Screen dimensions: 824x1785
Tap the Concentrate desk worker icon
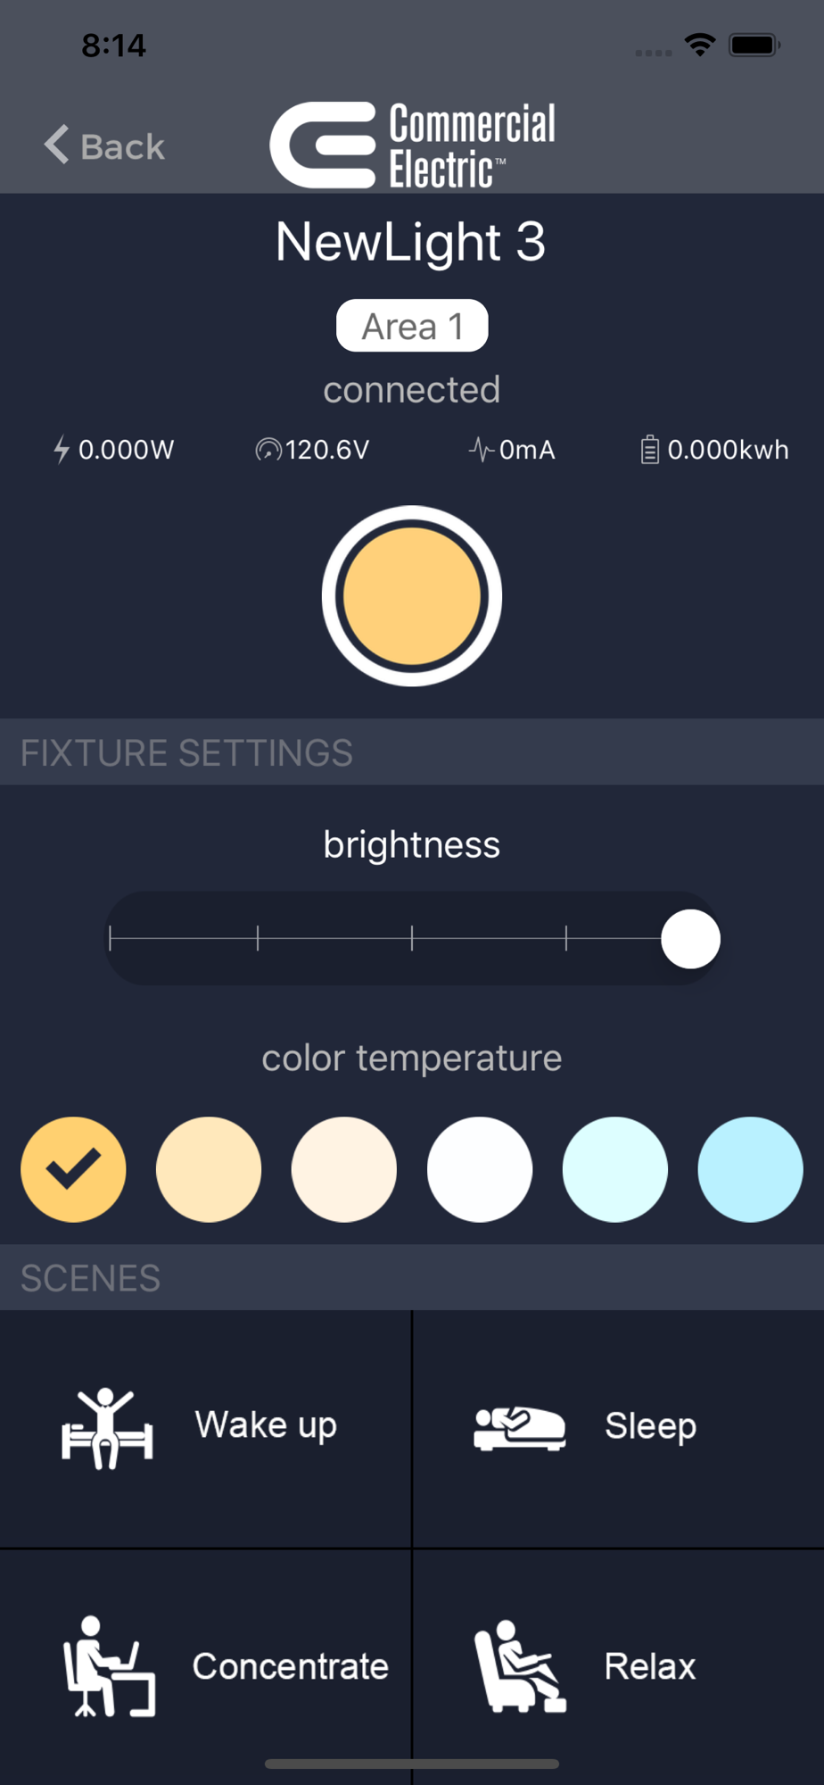point(109,1666)
